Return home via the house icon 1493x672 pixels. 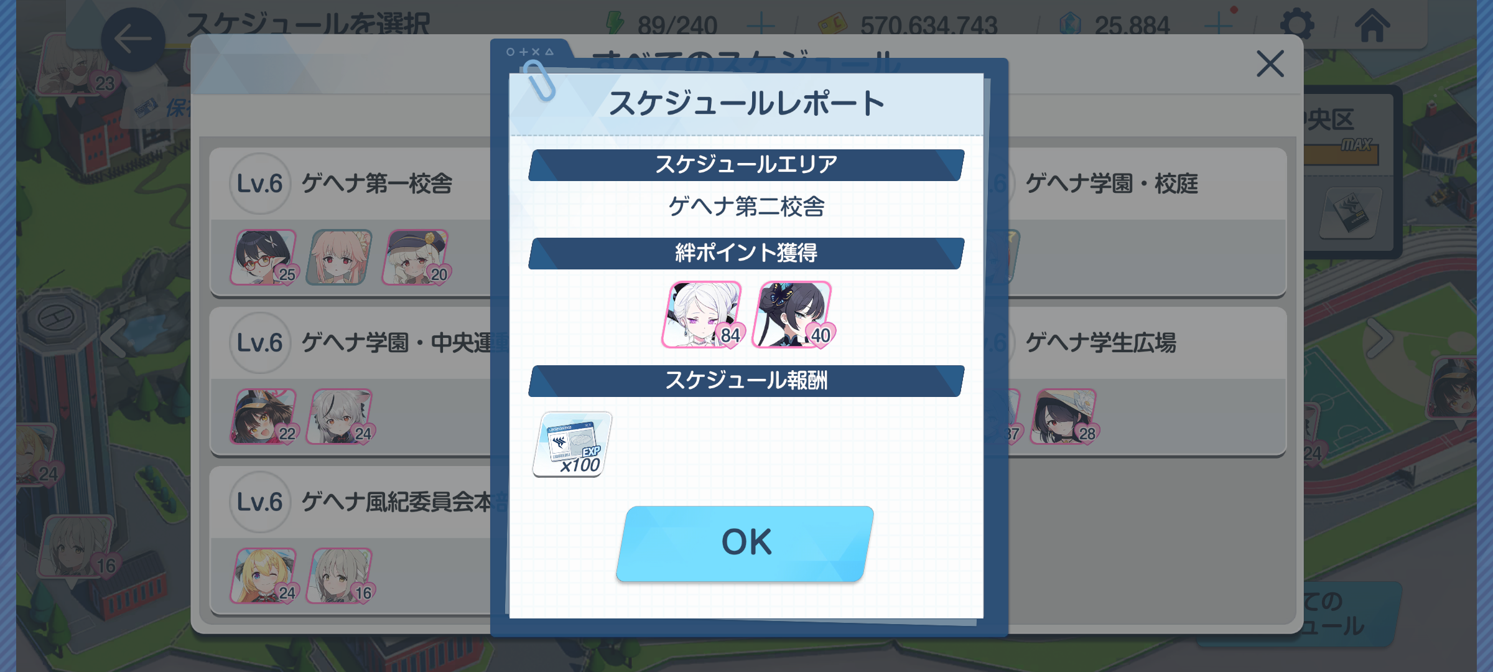point(1372,26)
